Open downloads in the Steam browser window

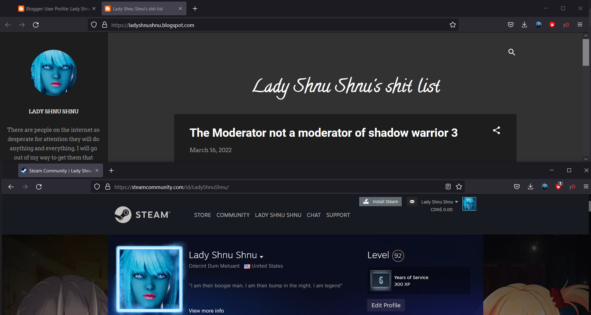(x=531, y=187)
